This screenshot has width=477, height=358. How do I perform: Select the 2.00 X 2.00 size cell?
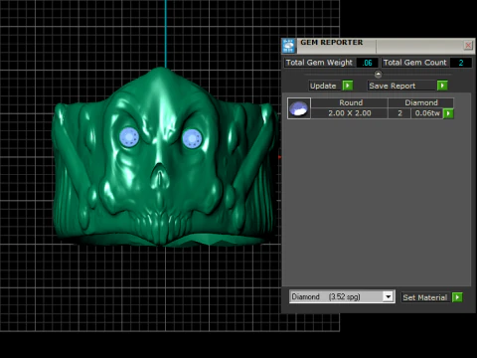point(350,113)
